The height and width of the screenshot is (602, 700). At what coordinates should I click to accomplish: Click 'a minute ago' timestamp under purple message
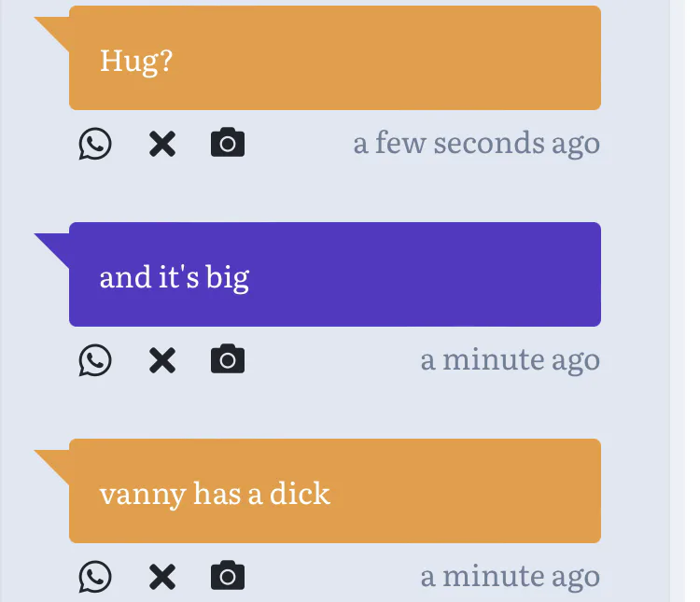click(x=511, y=360)
